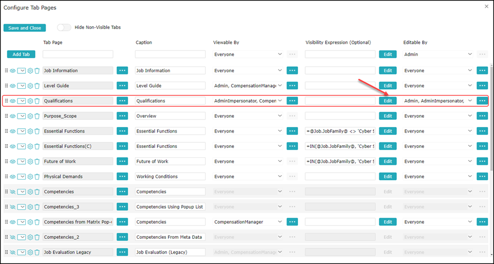This screenshot has width=494, height=264.
Task: Open Viewable By dropdown for Job Information
Action: (248, 71)
